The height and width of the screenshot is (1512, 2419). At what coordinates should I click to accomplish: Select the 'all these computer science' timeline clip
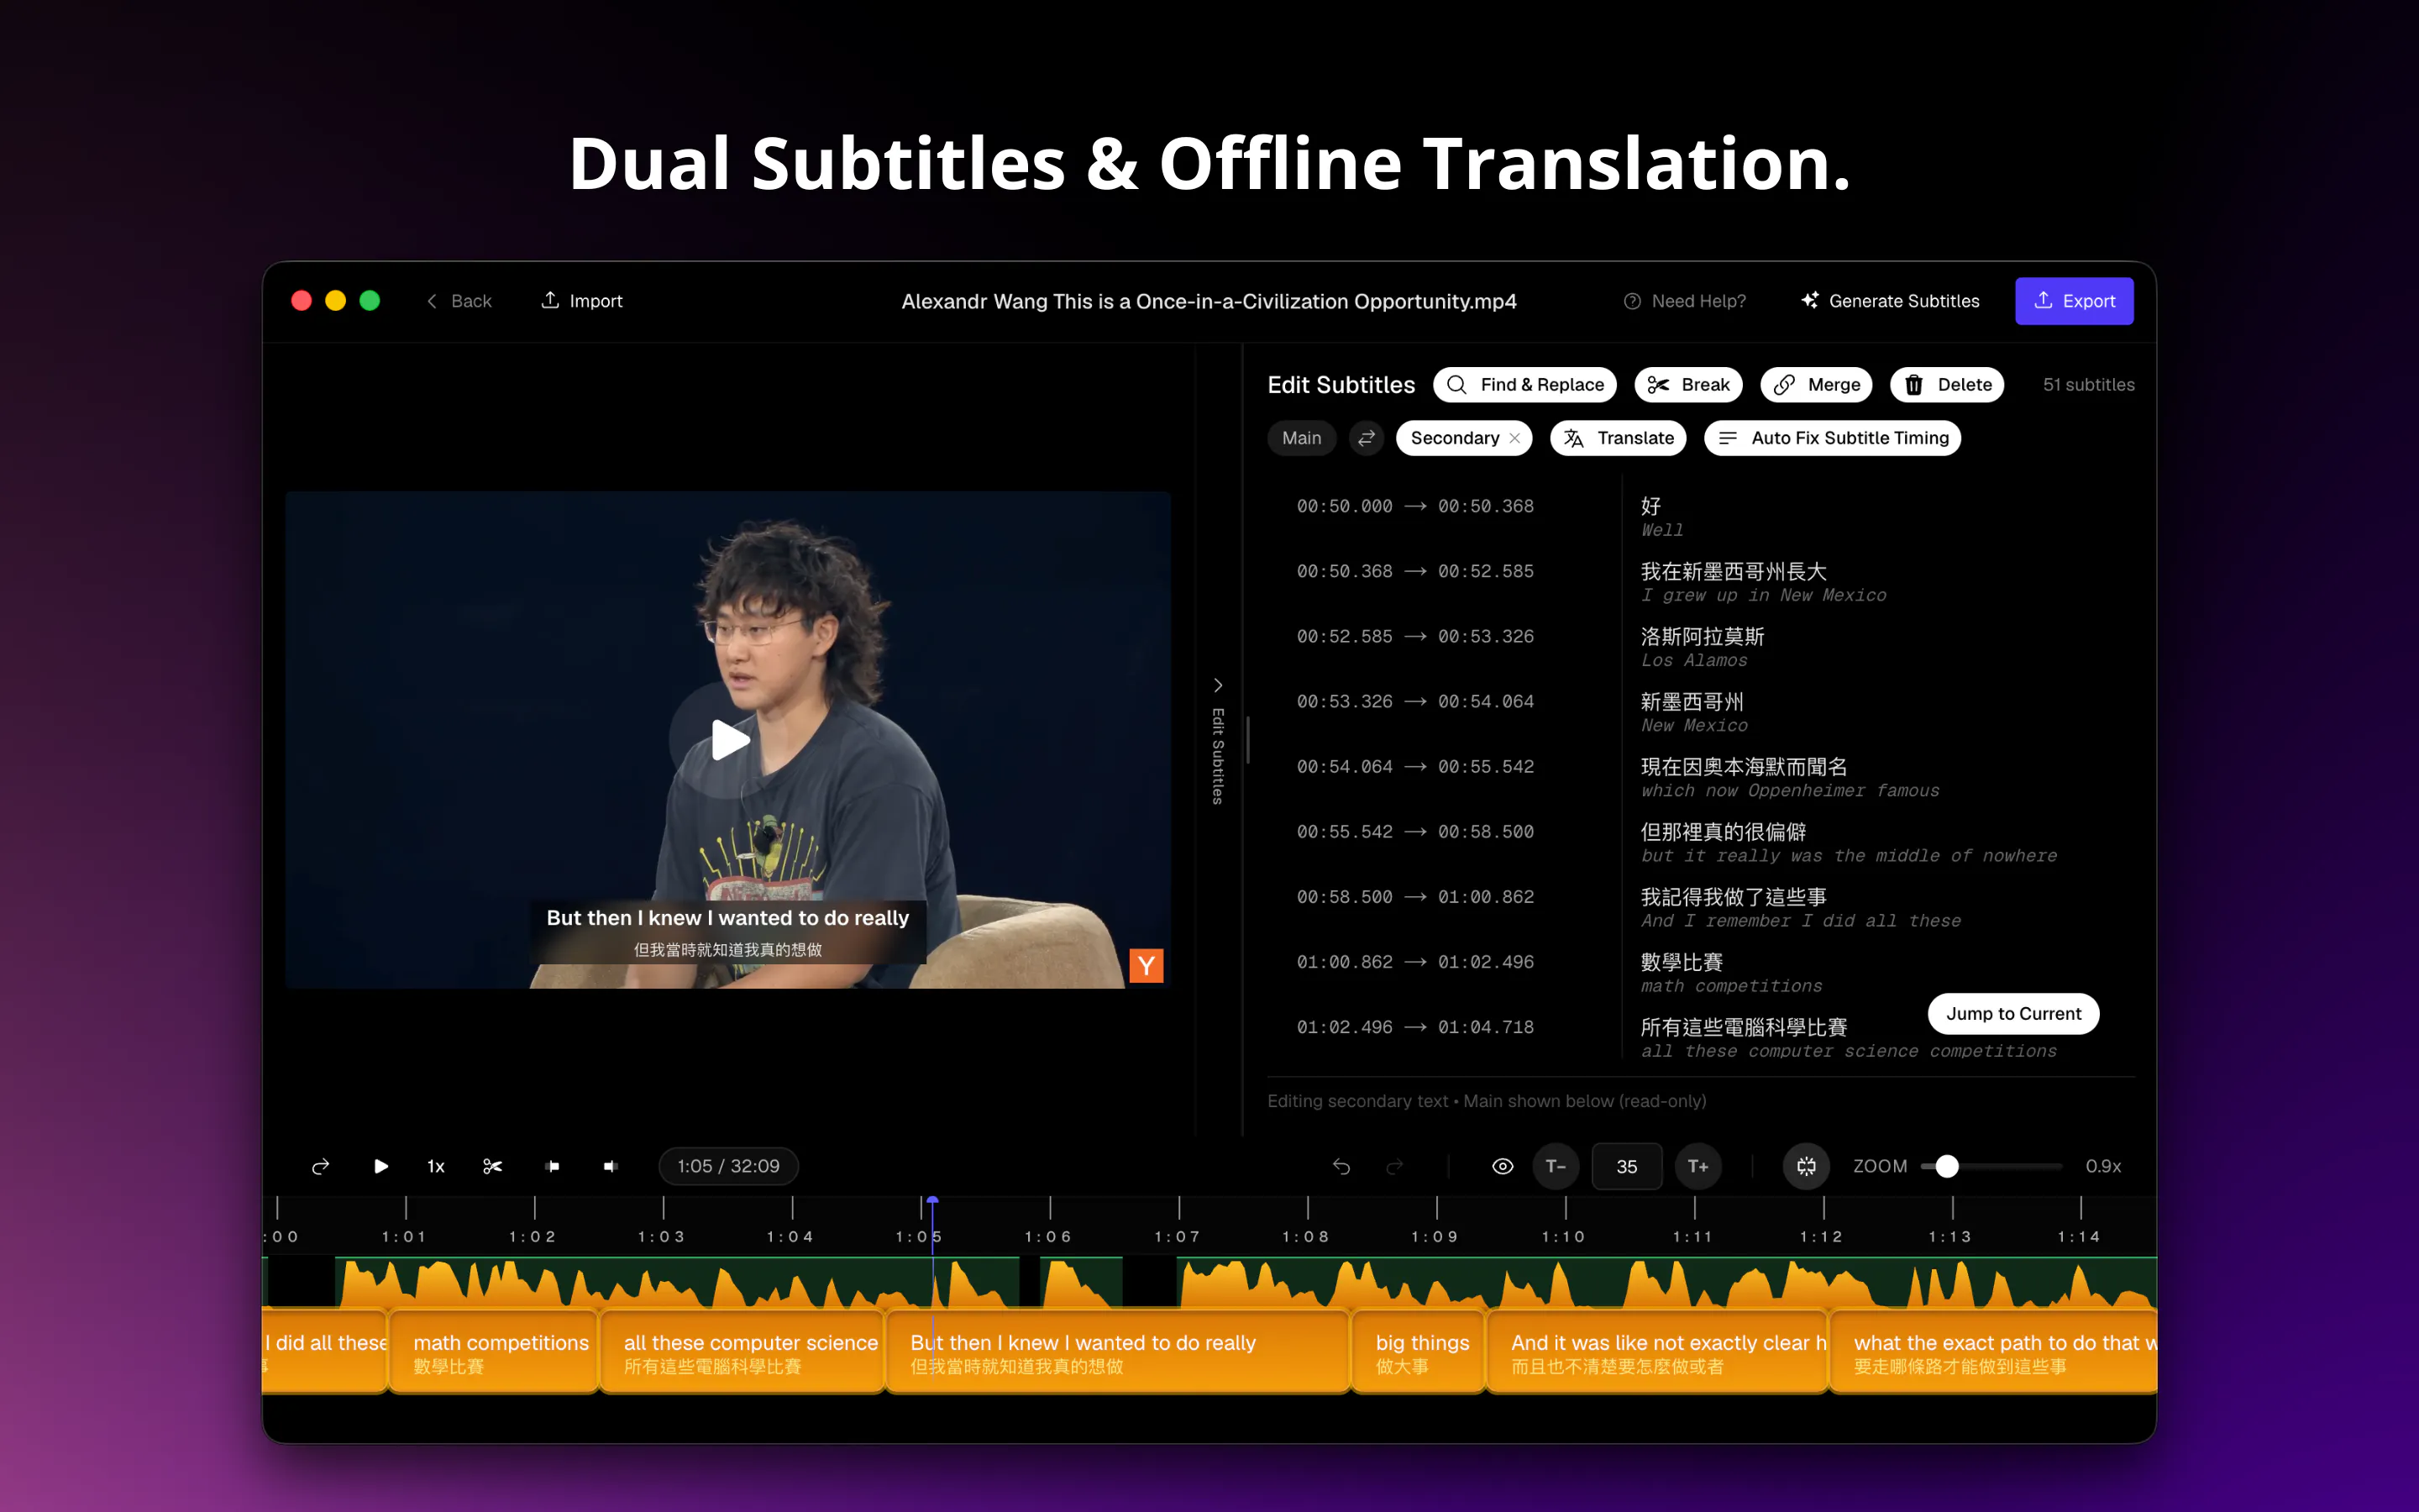[x=742, y=1352]
